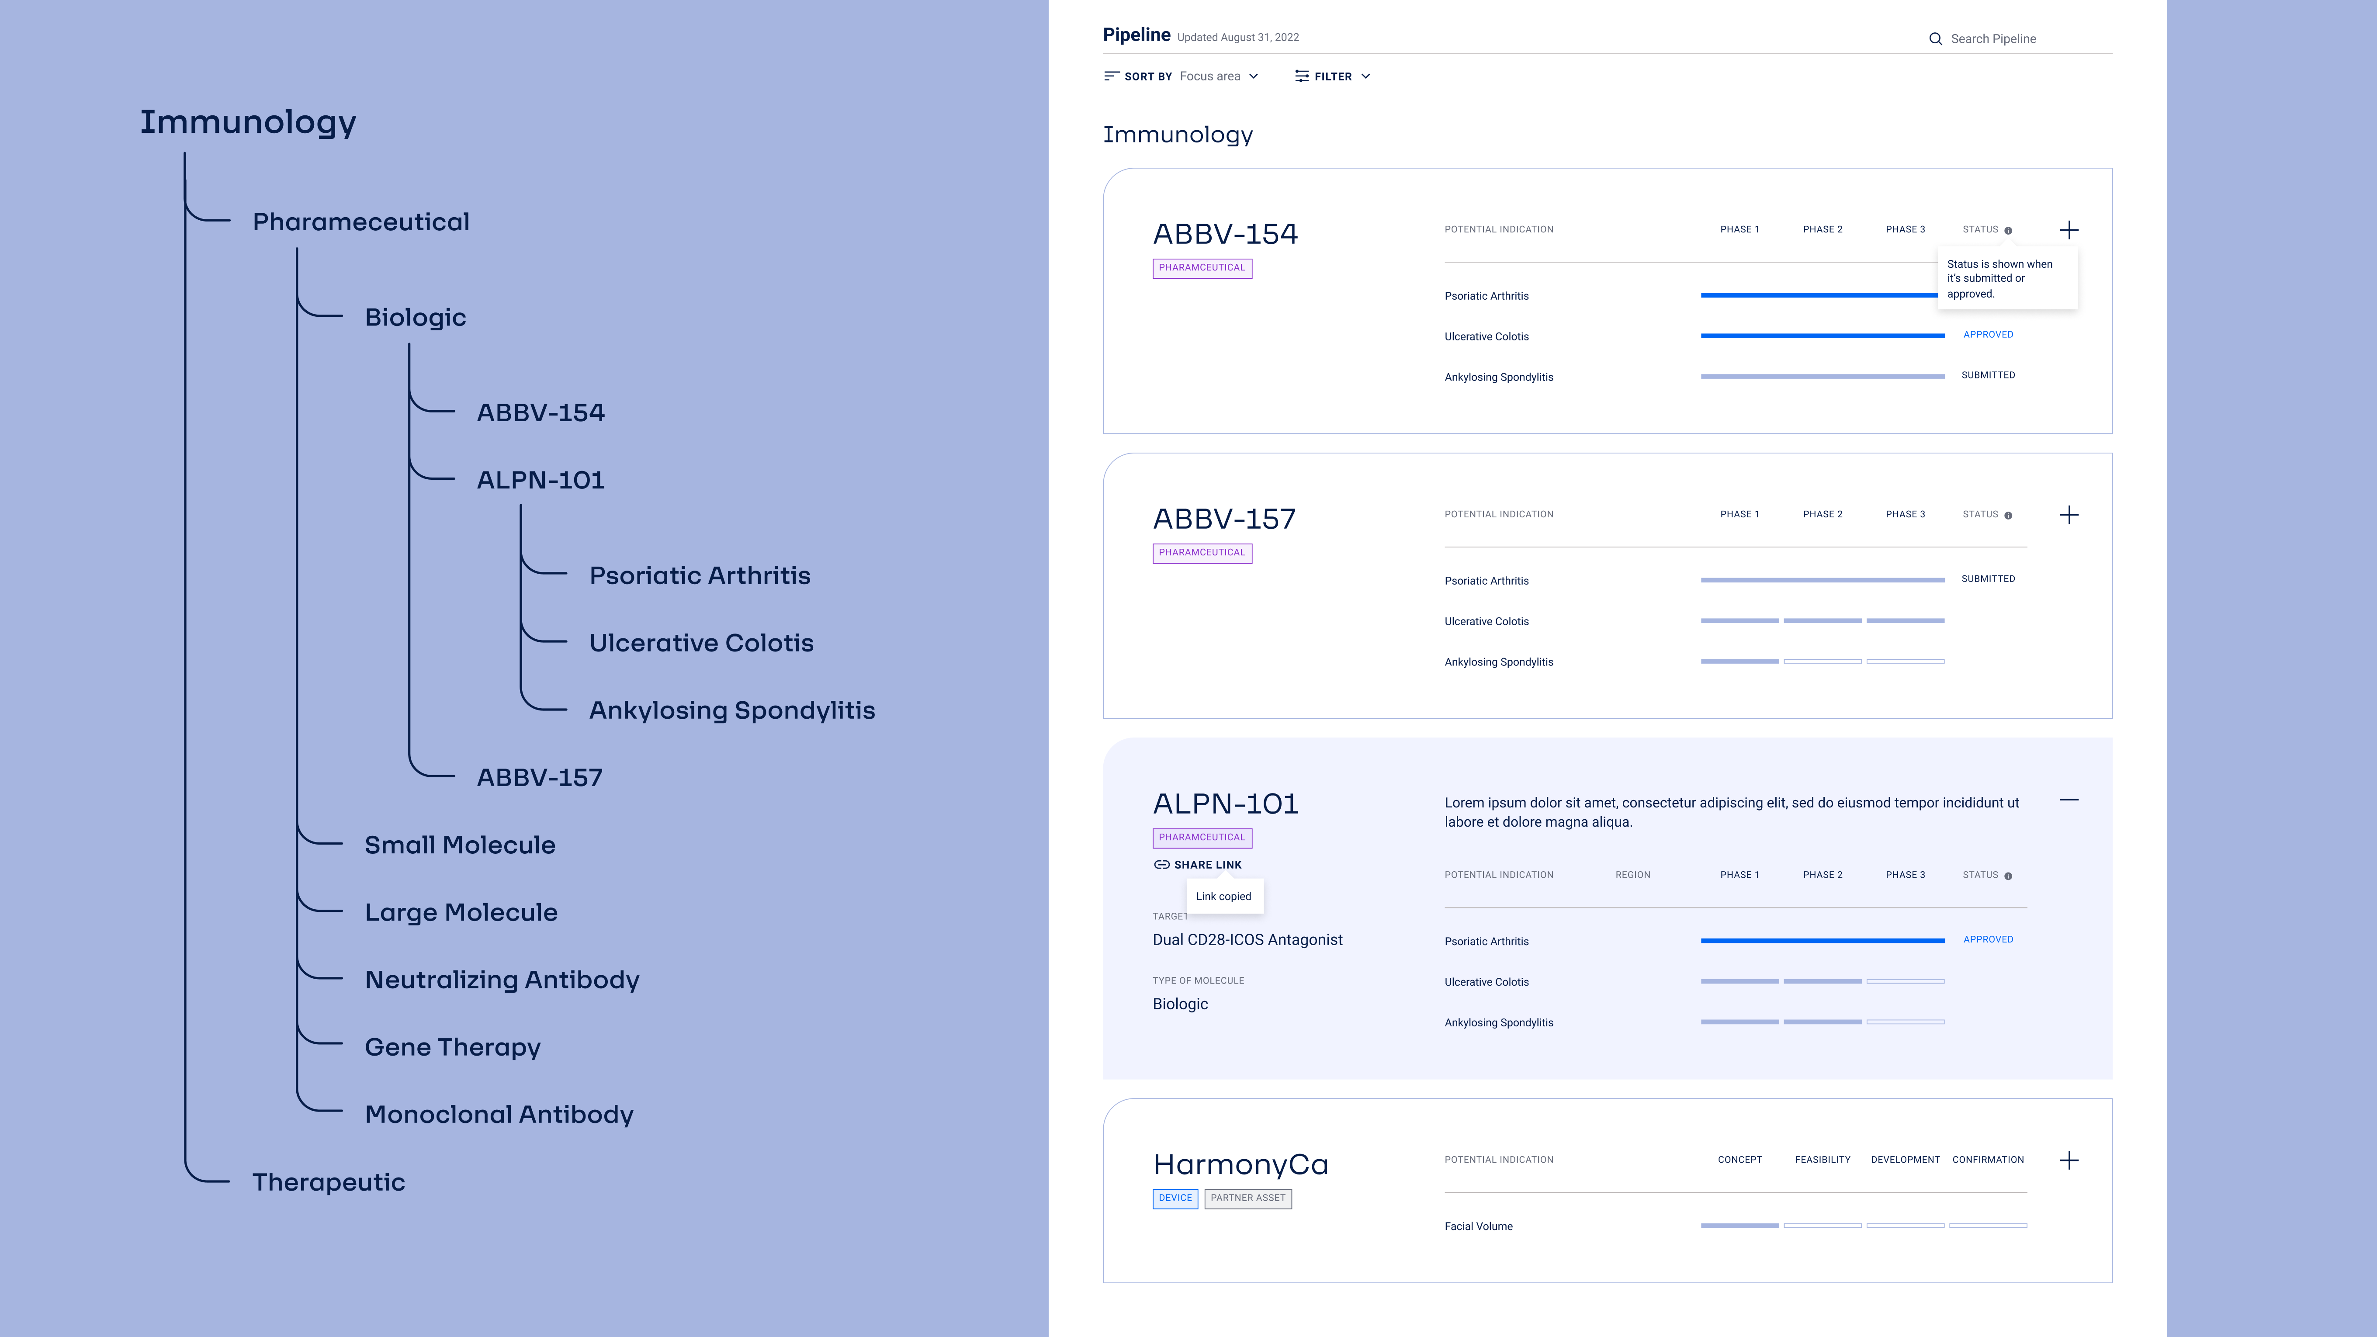Collapse the ALPN-101 card with minus
Screen dimensions: 2377x1337
pos(2069,800)
